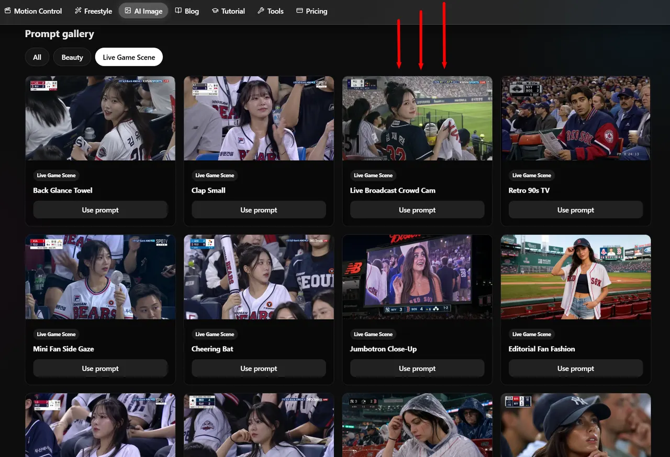Open the Motion Control nav item

[x=33, y=11]
